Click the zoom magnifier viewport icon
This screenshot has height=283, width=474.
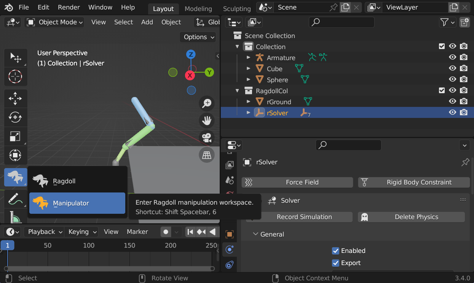point(207,103)
